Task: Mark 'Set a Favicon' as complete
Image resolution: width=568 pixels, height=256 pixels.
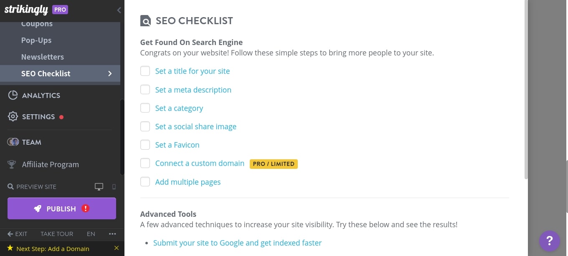Action: (145, 145)
